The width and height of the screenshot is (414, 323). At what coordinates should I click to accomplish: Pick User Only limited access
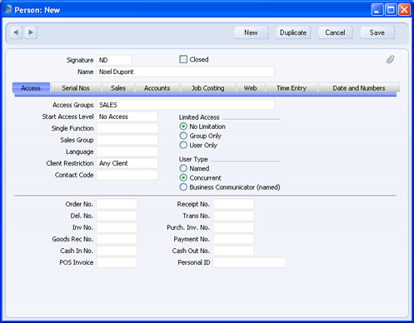(x=183, y=145)
